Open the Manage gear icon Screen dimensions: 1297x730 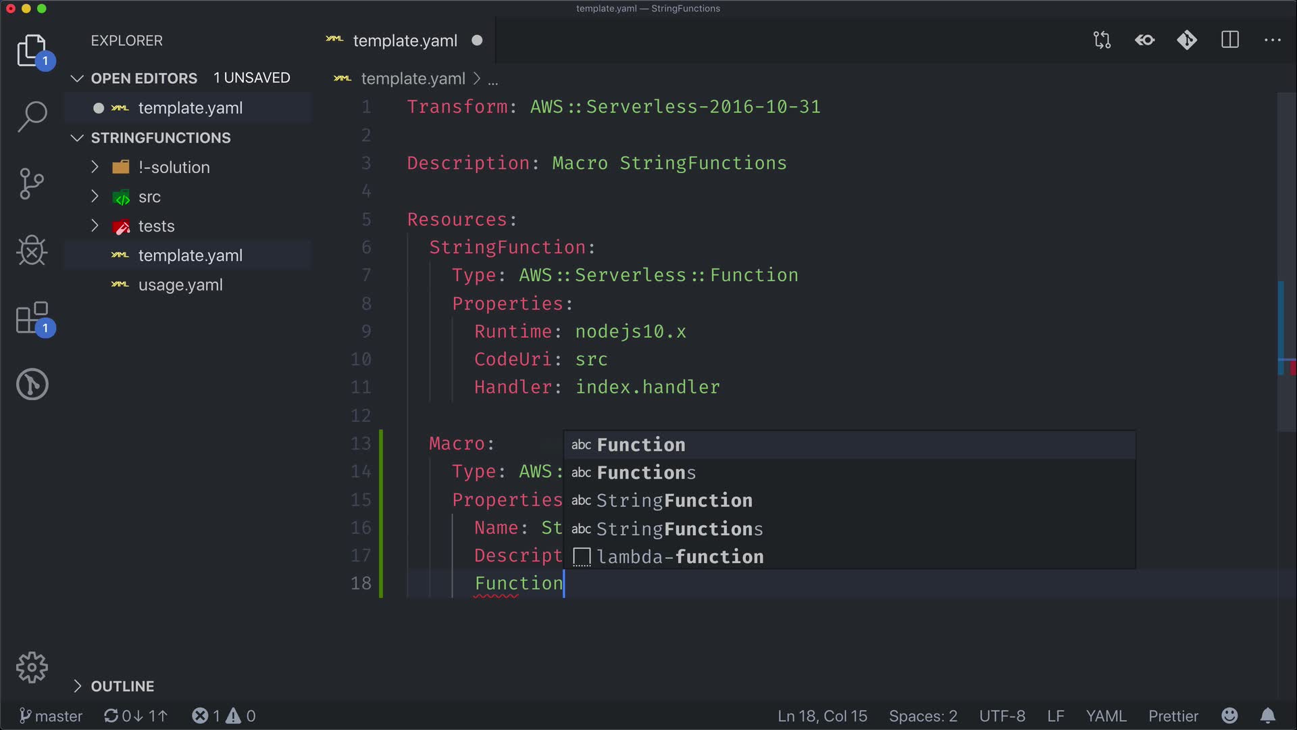[x=32, y=668]
